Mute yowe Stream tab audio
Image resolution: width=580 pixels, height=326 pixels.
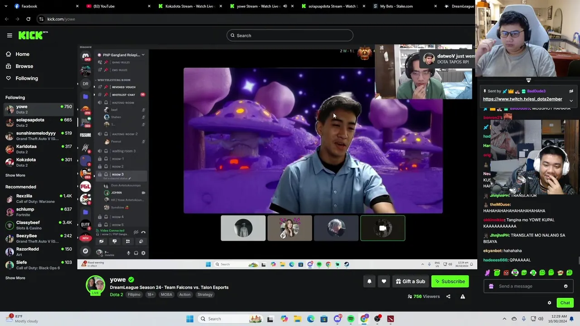pyautogui.click(x=285, y=6)
